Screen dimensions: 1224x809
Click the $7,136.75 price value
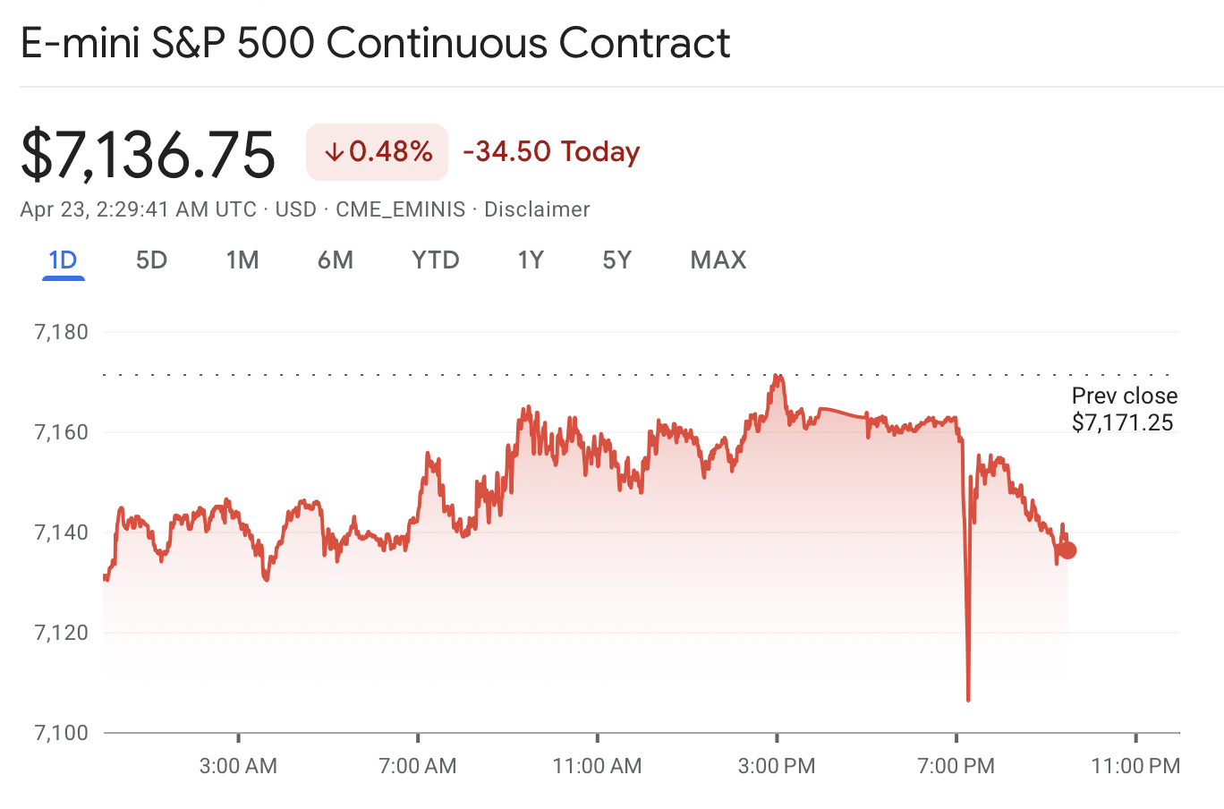pyautogui.click(x=149, y=155)
